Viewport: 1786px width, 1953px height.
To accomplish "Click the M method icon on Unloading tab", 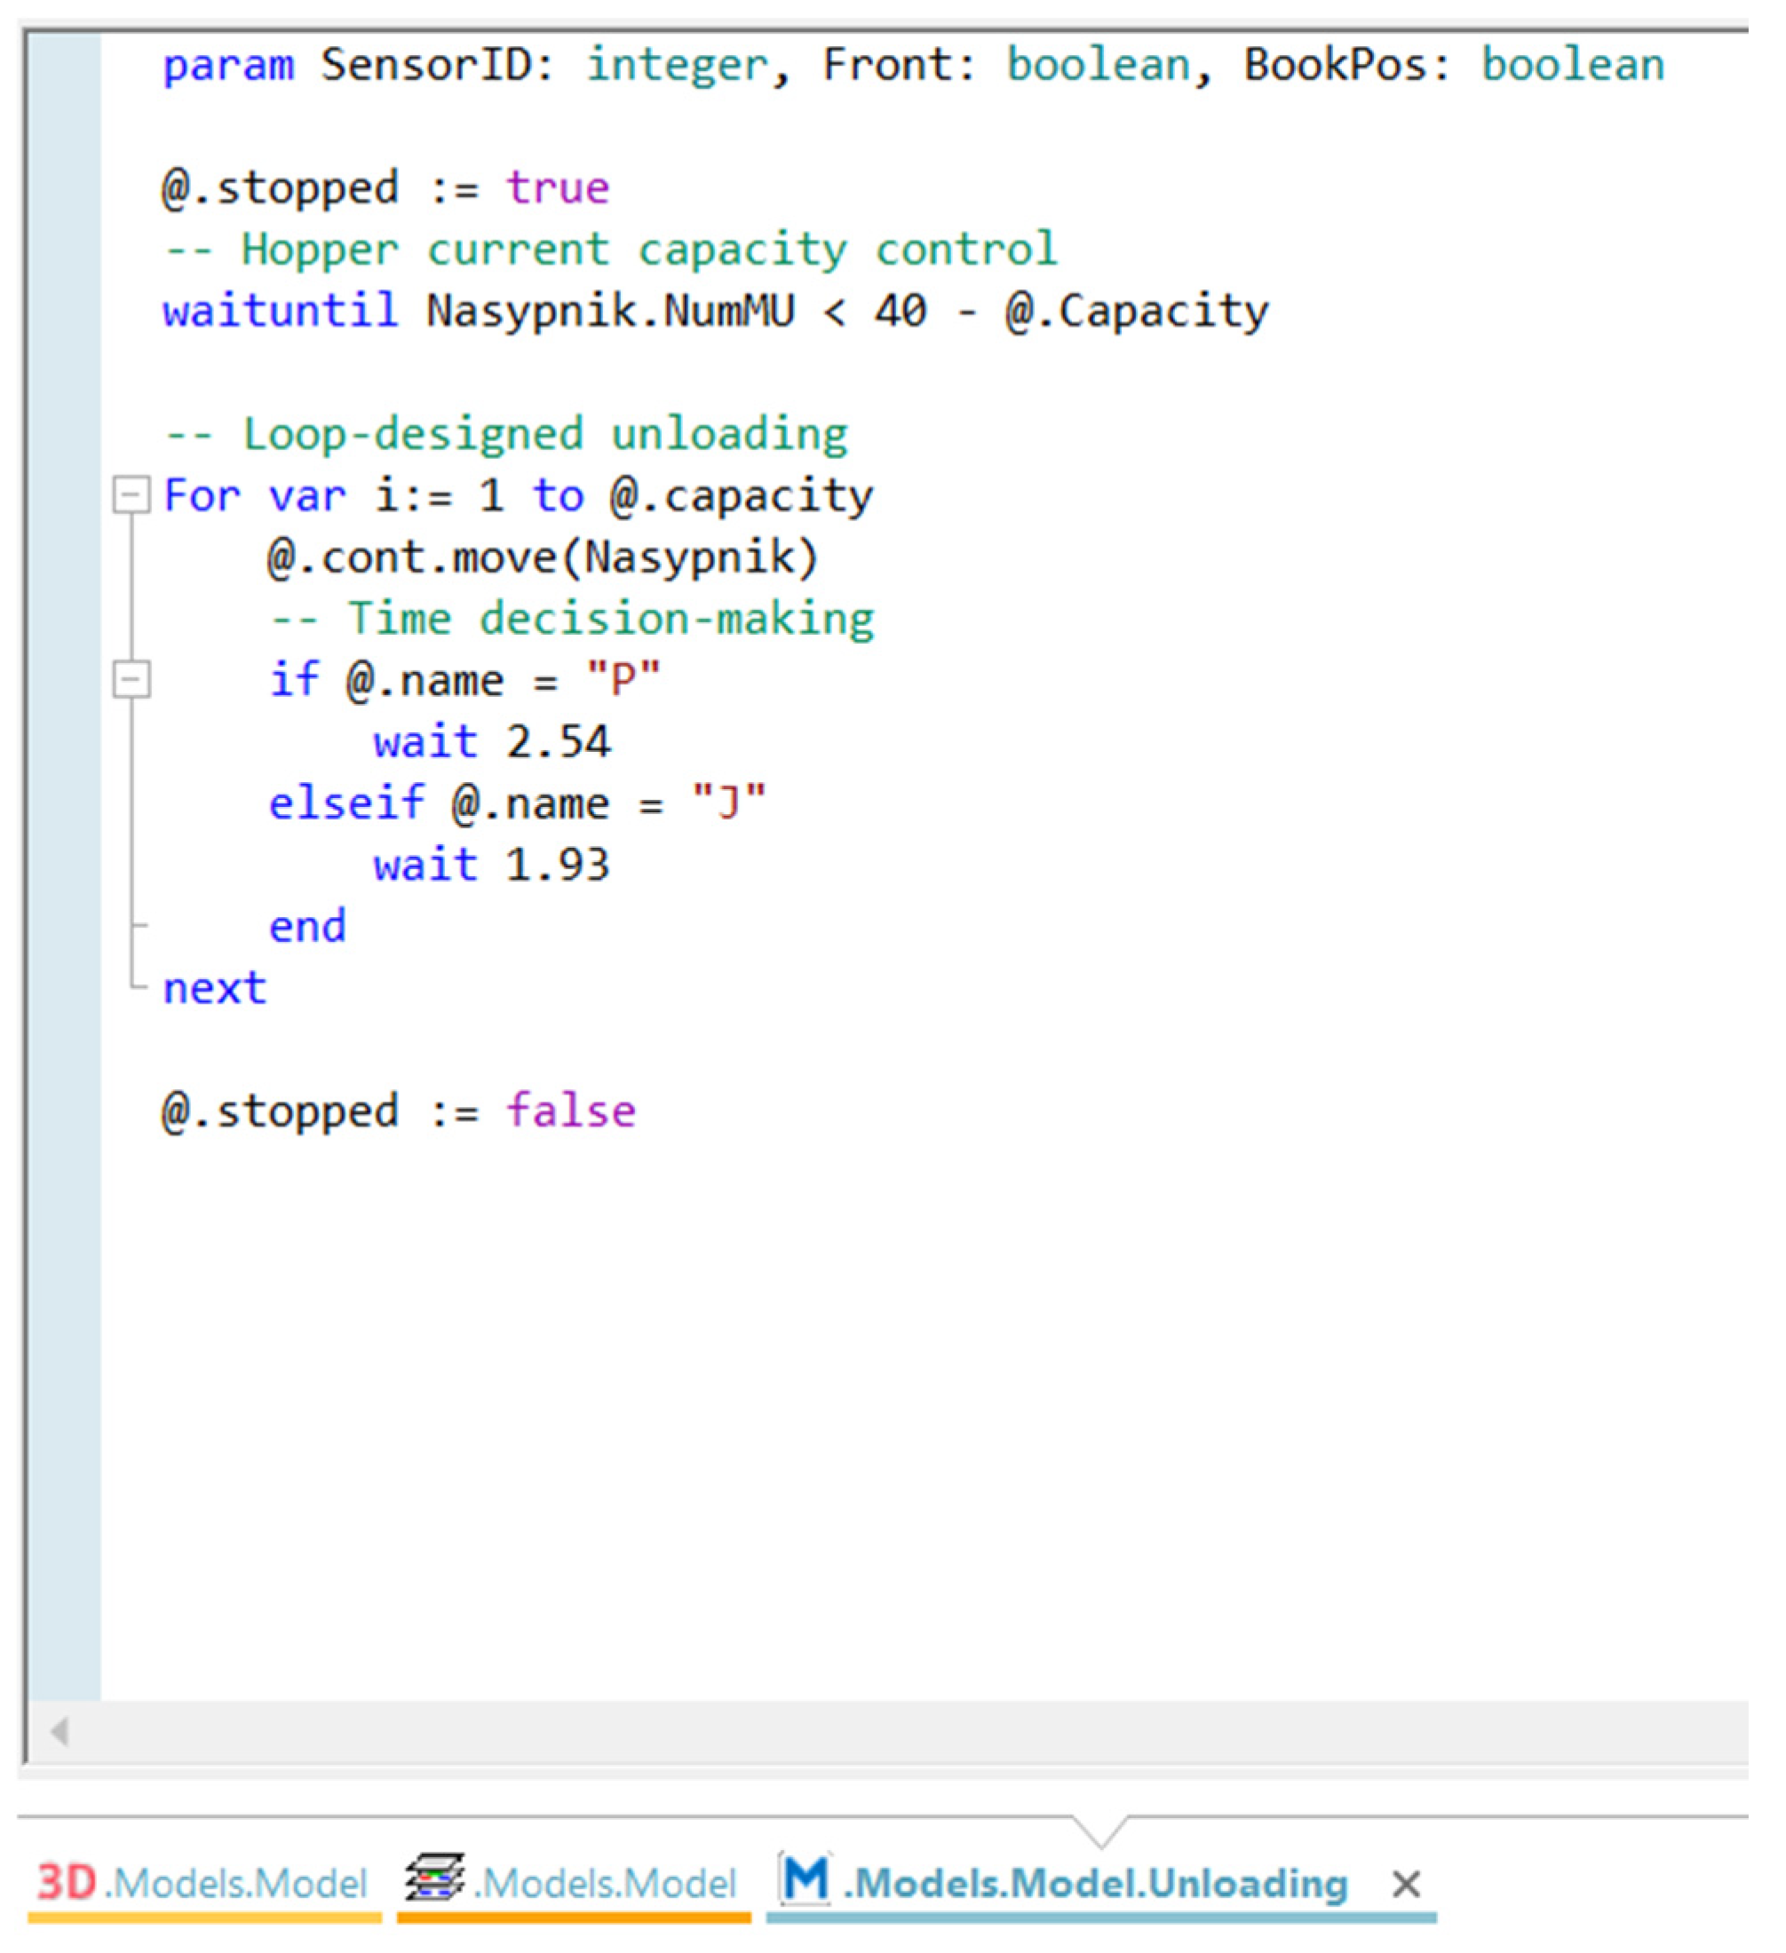I will 806,1878.
